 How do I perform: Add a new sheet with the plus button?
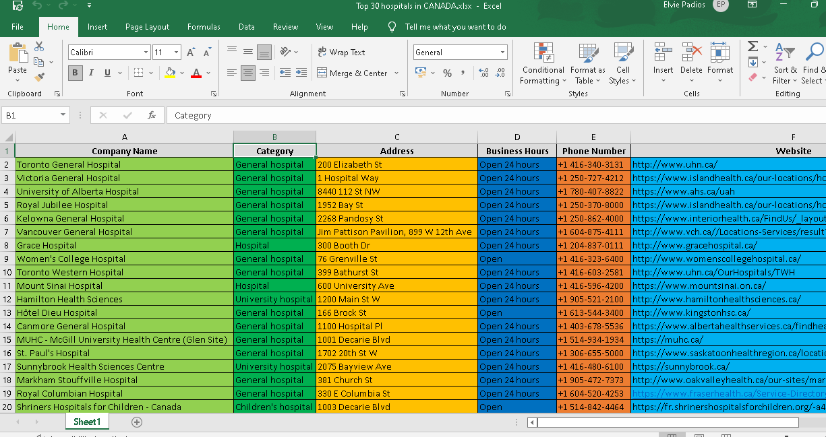(x=137, y=422)
